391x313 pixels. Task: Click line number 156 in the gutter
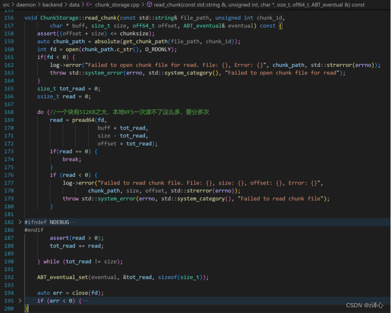click(x=9, y=17)
